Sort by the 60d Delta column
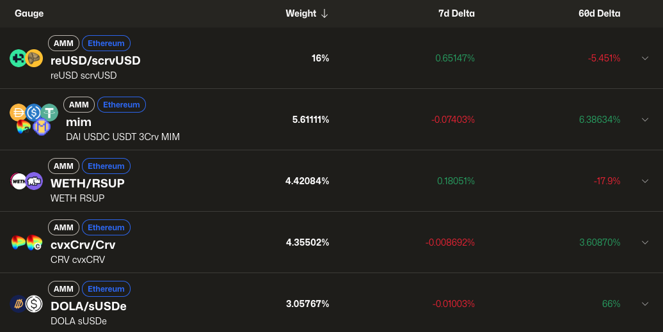The height and width of the screenshot is (332, 663). pos(599,13)
